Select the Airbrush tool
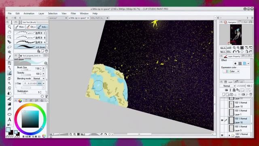This screenshot has width=259, height=146. coord(9,78)
